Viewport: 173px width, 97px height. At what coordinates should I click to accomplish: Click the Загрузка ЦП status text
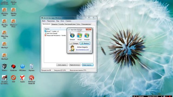coord(60,70)
